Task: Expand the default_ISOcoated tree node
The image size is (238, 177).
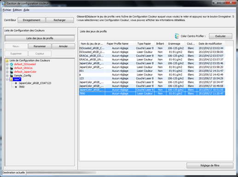Action: tap(7, 64)
